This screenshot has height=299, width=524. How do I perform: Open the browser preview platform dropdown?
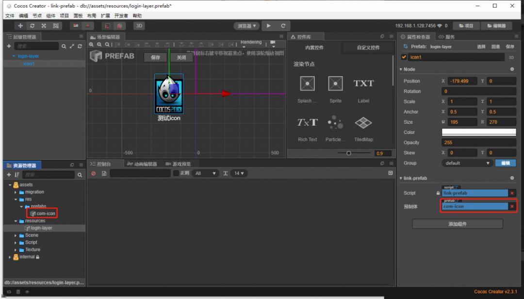[247, 26]
